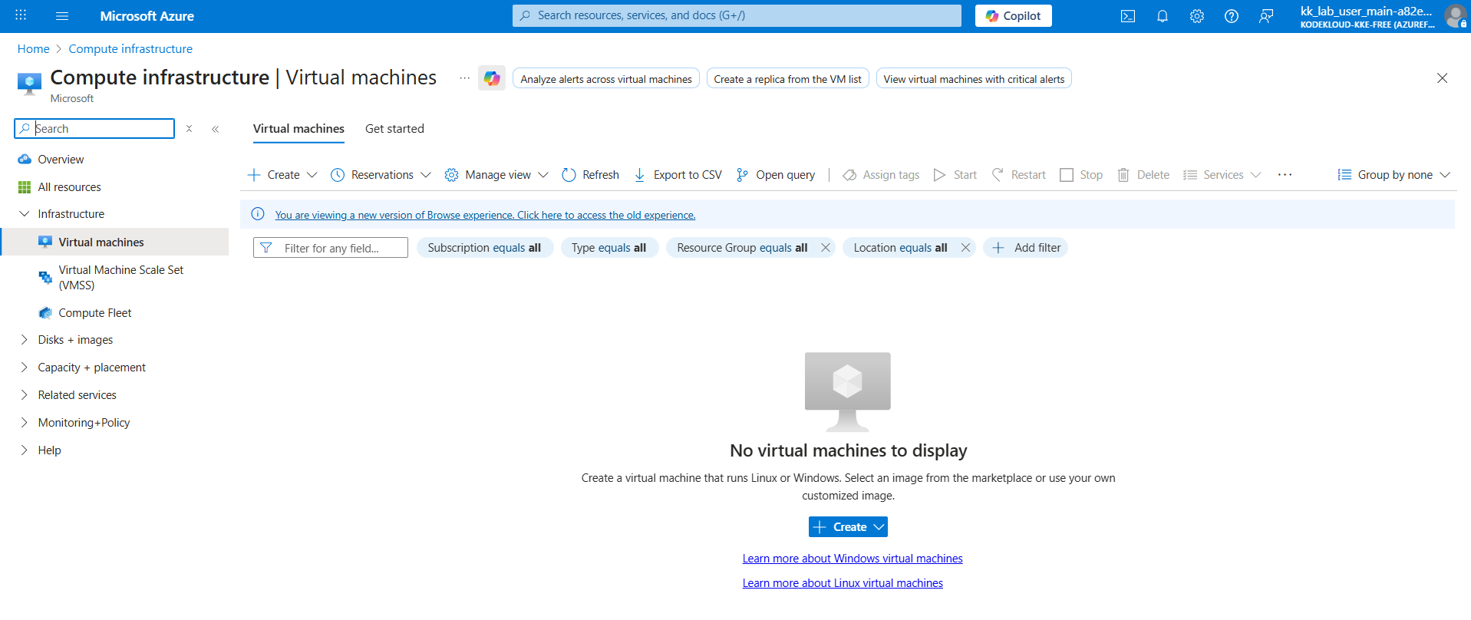Click Export to CSV
This screenshot has width=1471, height=620.
pos(678,175)
